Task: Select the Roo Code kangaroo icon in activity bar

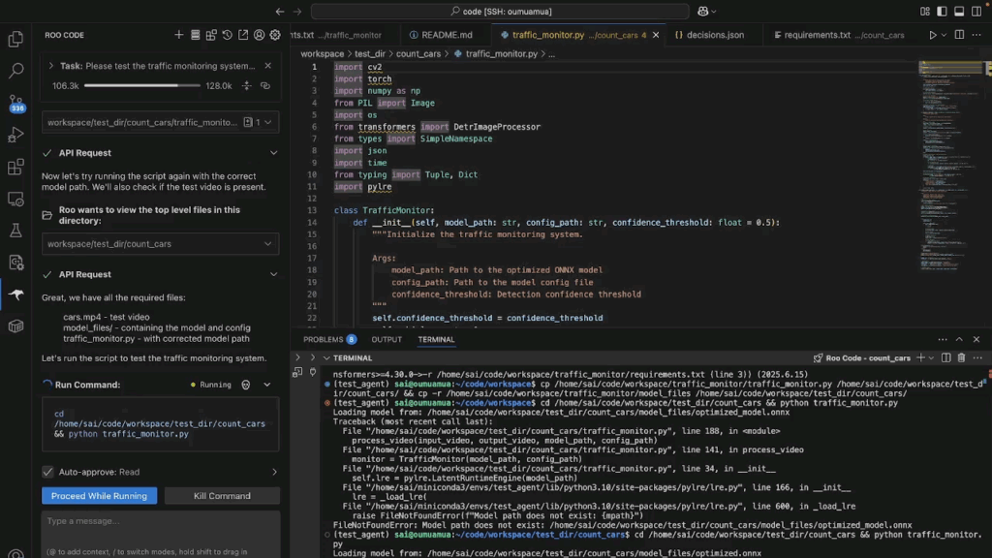Action: point(15,294)
